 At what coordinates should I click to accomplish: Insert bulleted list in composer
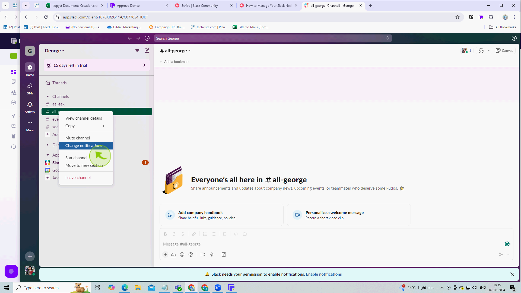pyautogui.click(x=214, y=234)
